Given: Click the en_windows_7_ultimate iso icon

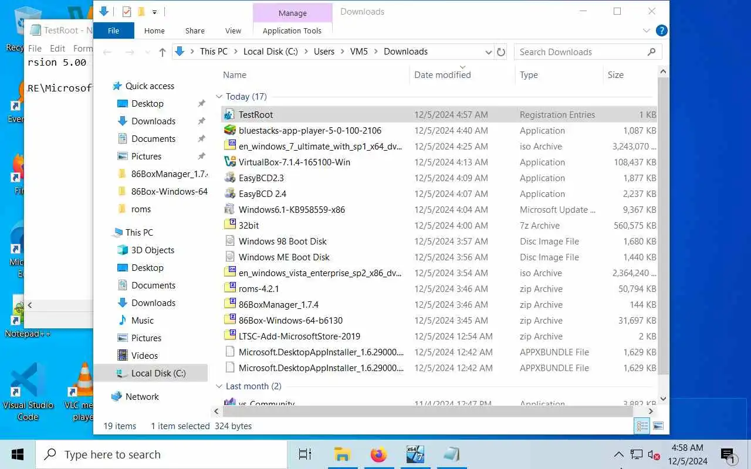Looking at the screenshot, I should pyautogui.click(x=229, y=147).
